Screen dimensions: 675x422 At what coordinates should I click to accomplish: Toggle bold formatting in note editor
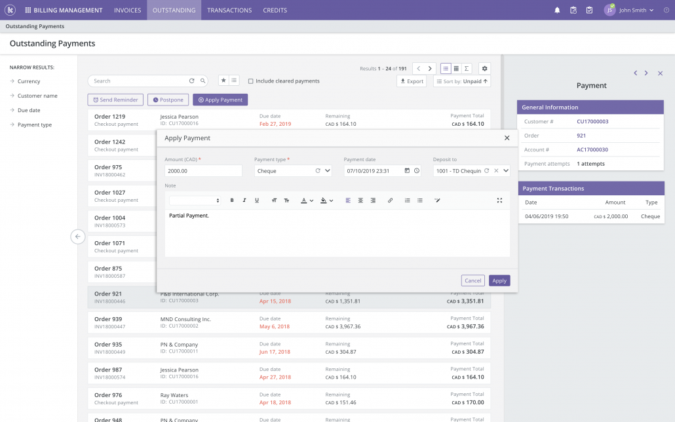[232, 201]
